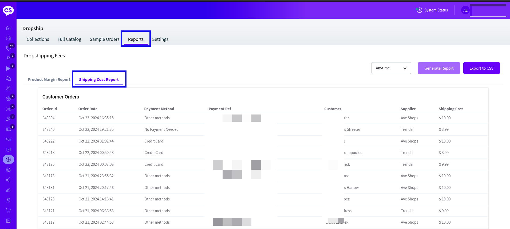Click the hourglass icon in sidebar
510x229 pixels.
point(8,200)
